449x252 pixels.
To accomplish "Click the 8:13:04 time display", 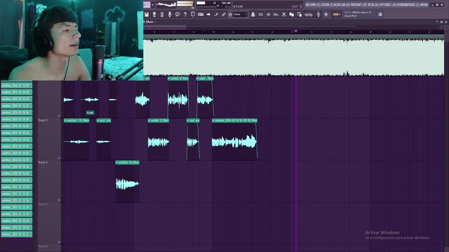I will tap(238, 7).
